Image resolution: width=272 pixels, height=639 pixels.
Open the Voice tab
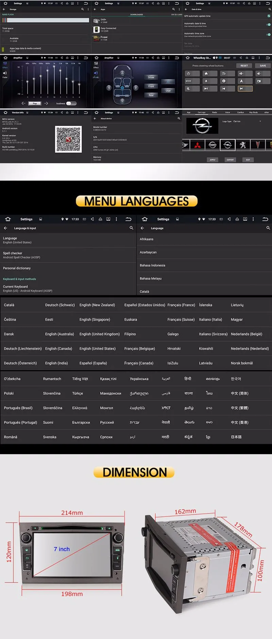(227, 112)
